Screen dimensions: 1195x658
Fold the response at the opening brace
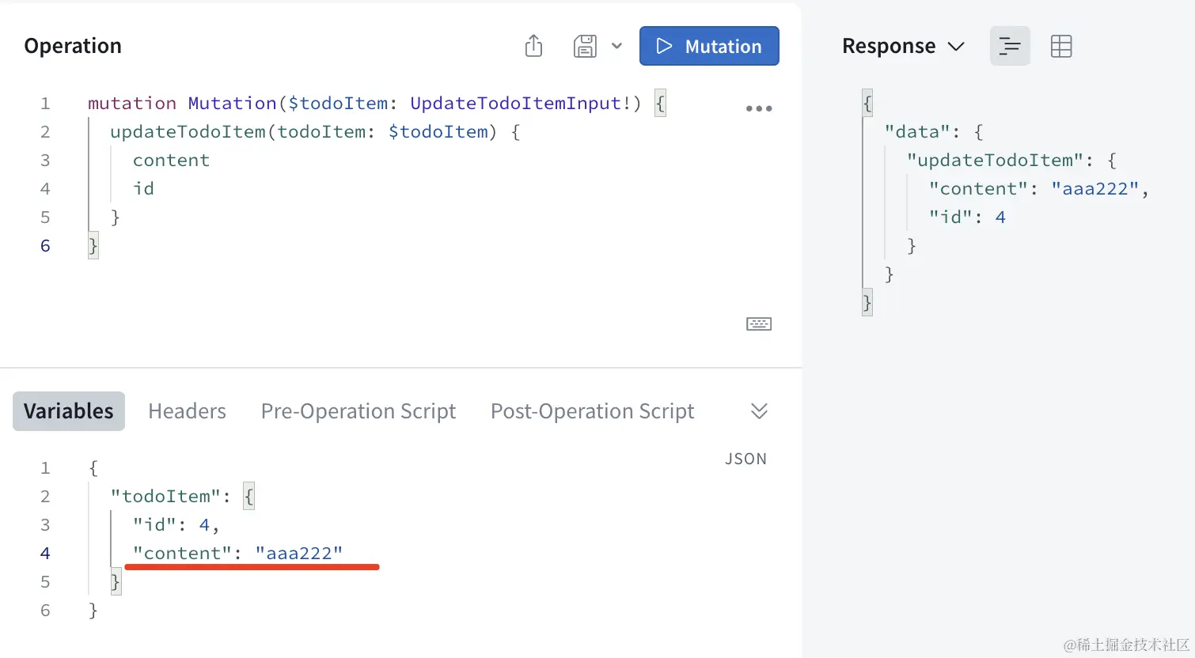pos(867,103)
